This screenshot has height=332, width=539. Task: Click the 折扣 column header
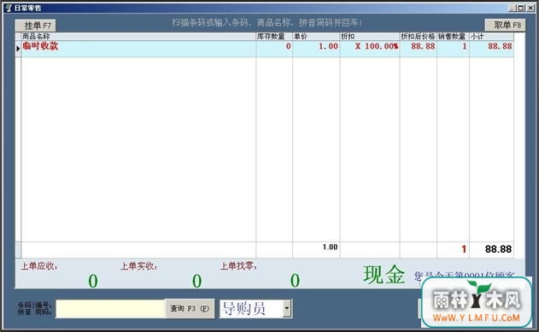pos(370,37)
